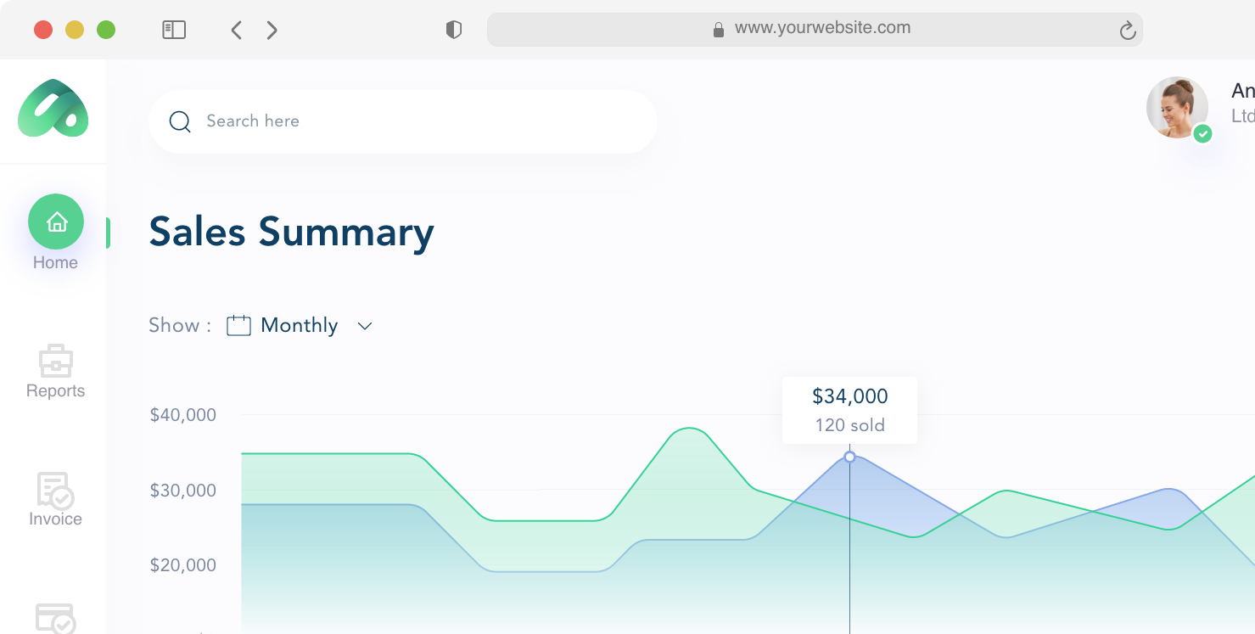The height and width of the screenshot is (634, 1255).
Task: Click the green verified badge on avatar
Action: pyautogui.click(x=1202, y=134)
